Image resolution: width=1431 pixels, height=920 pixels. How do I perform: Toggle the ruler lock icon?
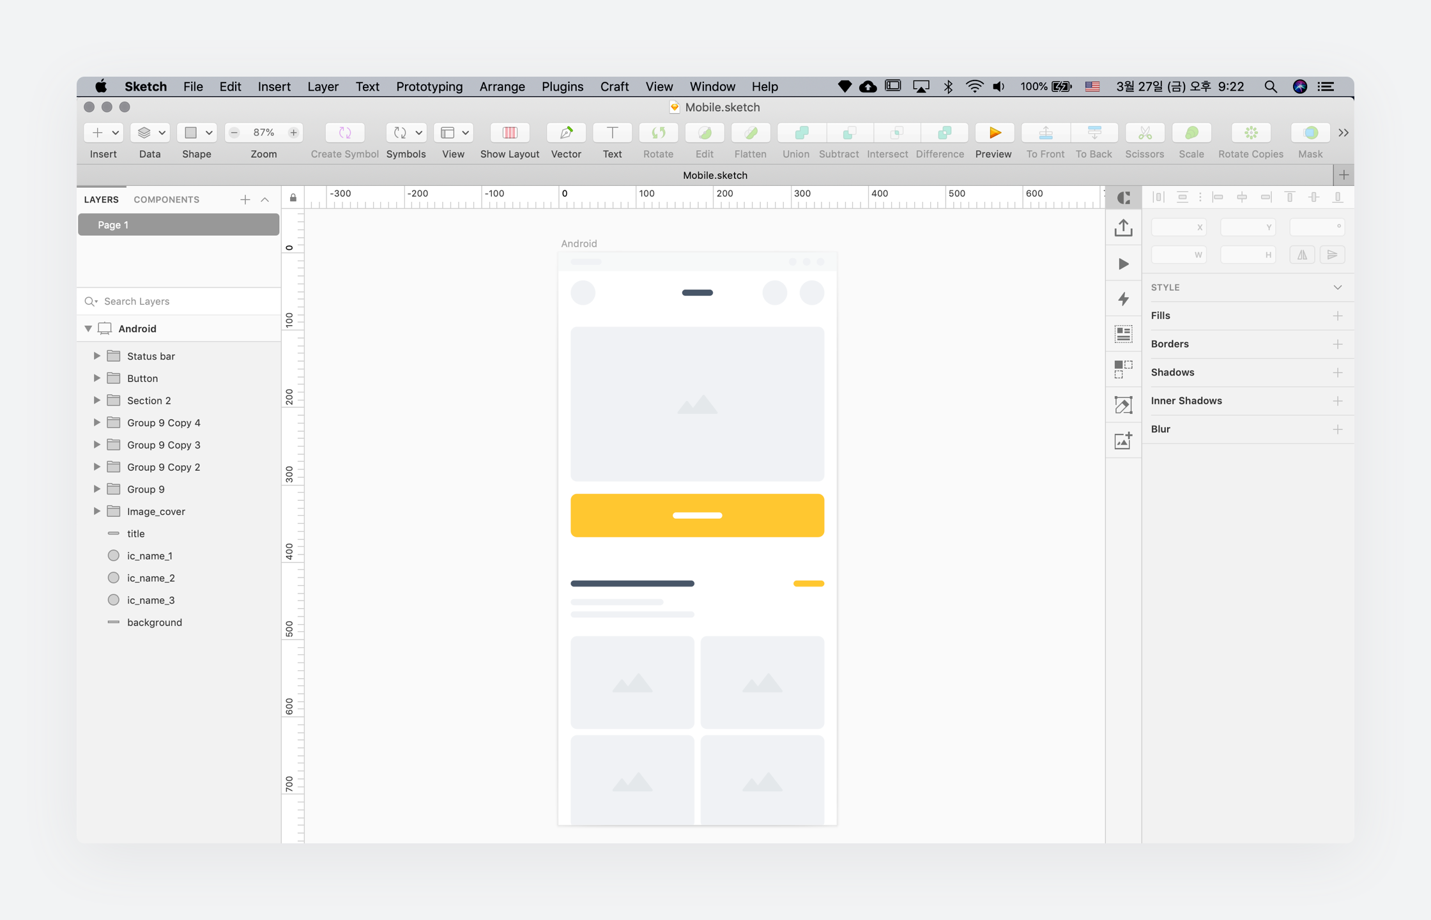tap(293, 198)
